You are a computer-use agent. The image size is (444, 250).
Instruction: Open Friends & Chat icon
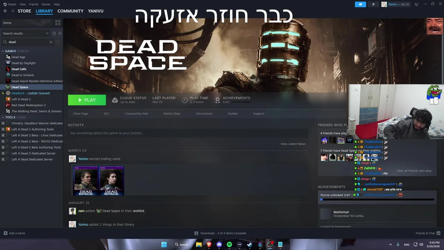(x=438, y=233)
